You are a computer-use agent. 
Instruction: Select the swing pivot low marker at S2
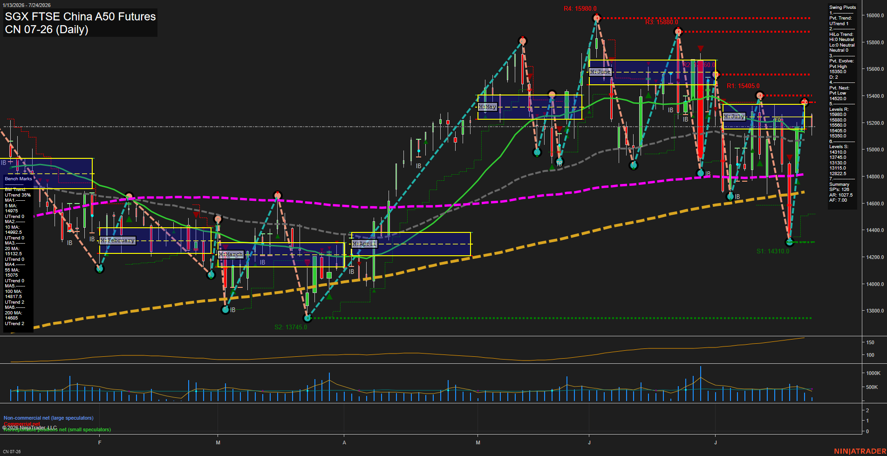[x=307, y=318]
